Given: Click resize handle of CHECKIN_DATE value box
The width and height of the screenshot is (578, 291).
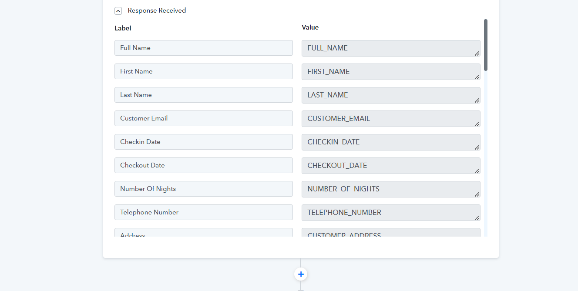Looking at the screenshot, I should tap(477, 147).
